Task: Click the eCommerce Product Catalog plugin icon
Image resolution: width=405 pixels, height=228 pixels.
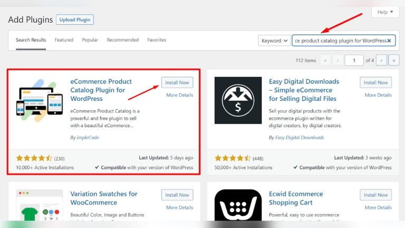Action: click(40, 100)
